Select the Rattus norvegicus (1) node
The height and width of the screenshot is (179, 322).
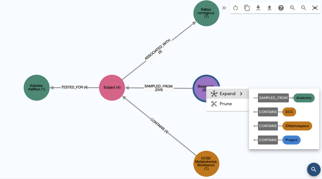pyautogui.click(x=206, y=13)
